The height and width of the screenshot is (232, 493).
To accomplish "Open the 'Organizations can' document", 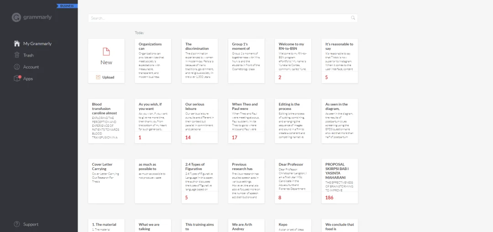I will tap(153, 61).
